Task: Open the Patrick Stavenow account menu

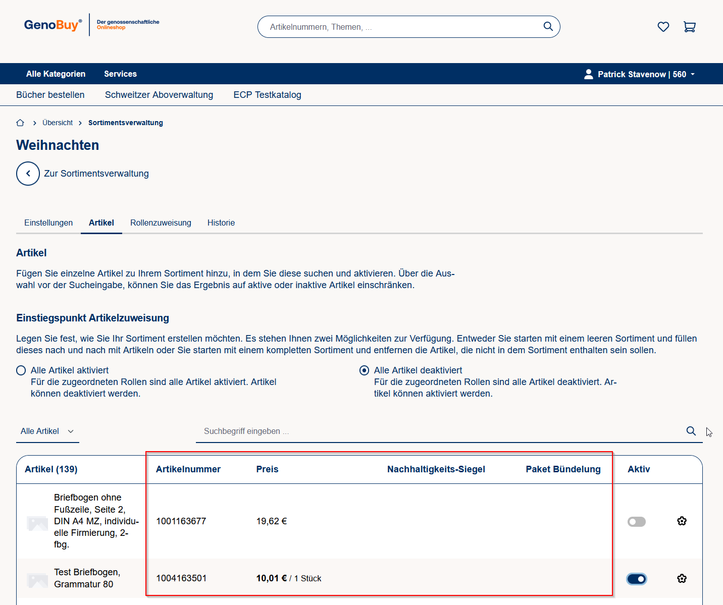Action: (x=639, y=74)
